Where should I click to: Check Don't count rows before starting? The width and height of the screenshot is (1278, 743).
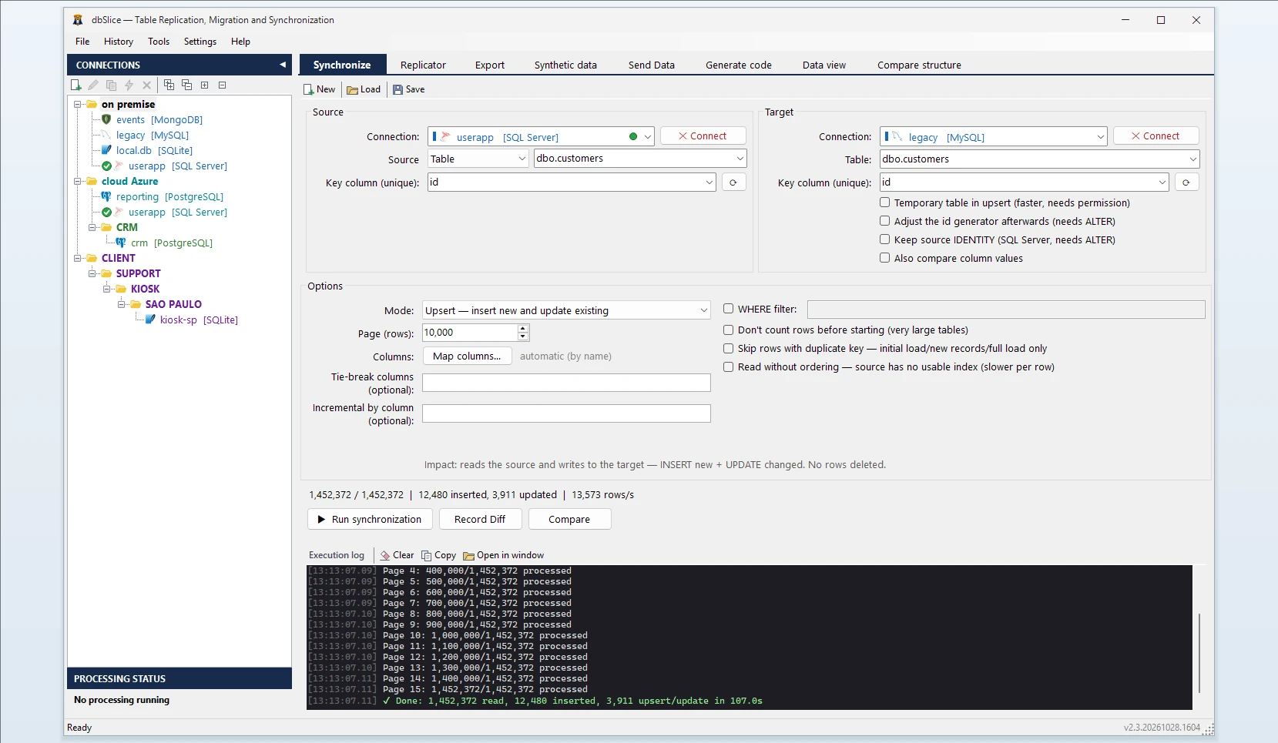click(x=728, y=330)
